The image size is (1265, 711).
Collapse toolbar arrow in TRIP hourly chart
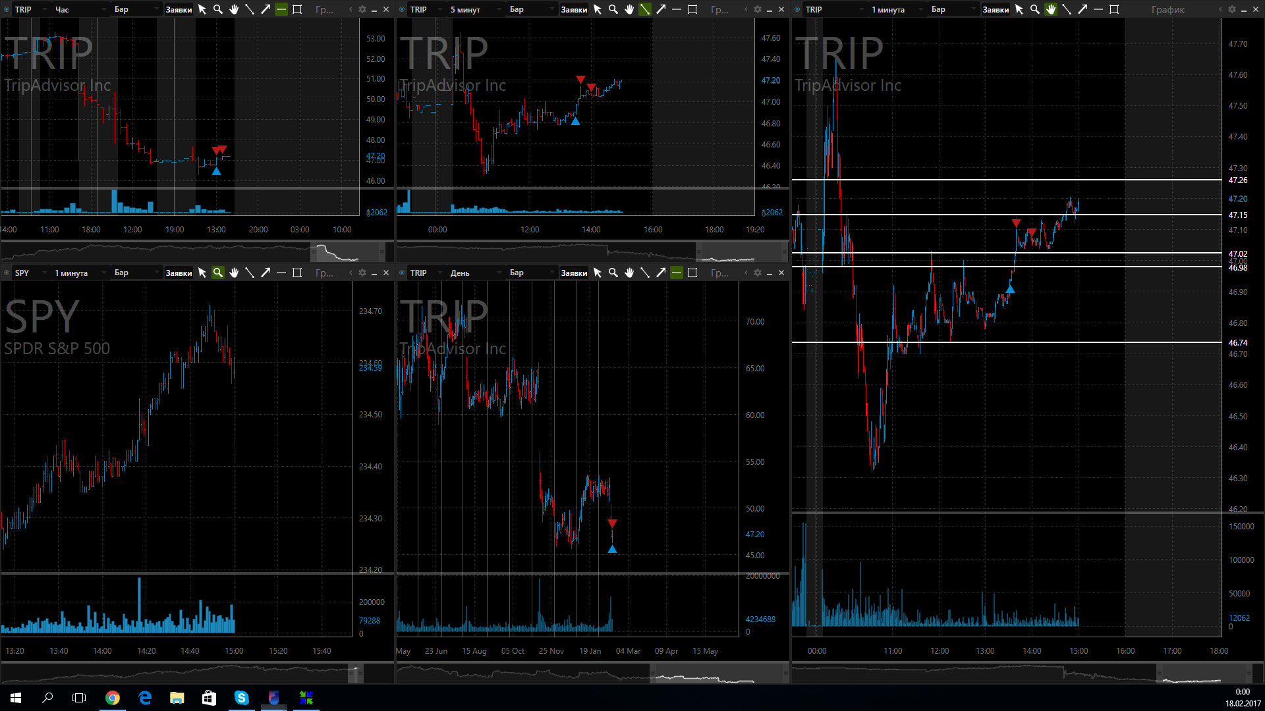tap(351, 9)
